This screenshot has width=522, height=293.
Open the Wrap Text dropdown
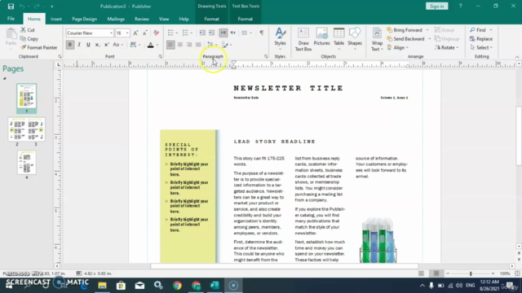[x=377, y=39]
